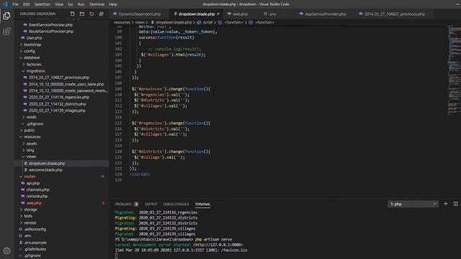Open api.php in routes folder
This screenshot has height=259, width=461.
pyautogui.click(x=33, y=183)
